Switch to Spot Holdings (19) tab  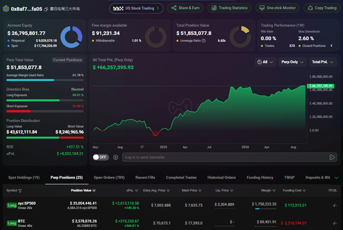click(x=24, y=177)
